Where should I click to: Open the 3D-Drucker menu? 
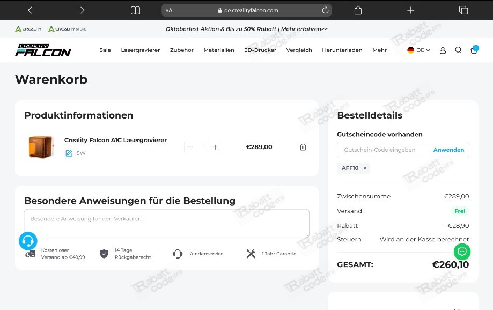[x=260, y=50]
